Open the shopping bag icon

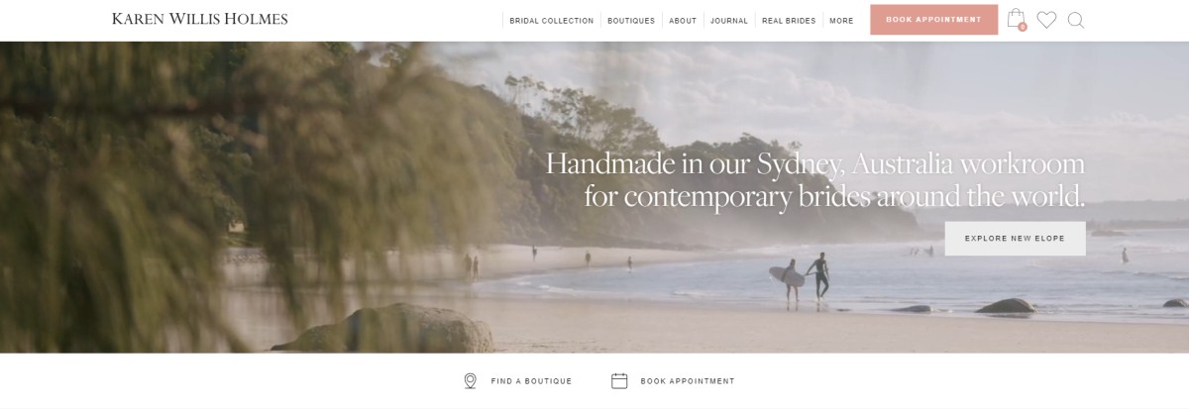[x=1015, y=18]
